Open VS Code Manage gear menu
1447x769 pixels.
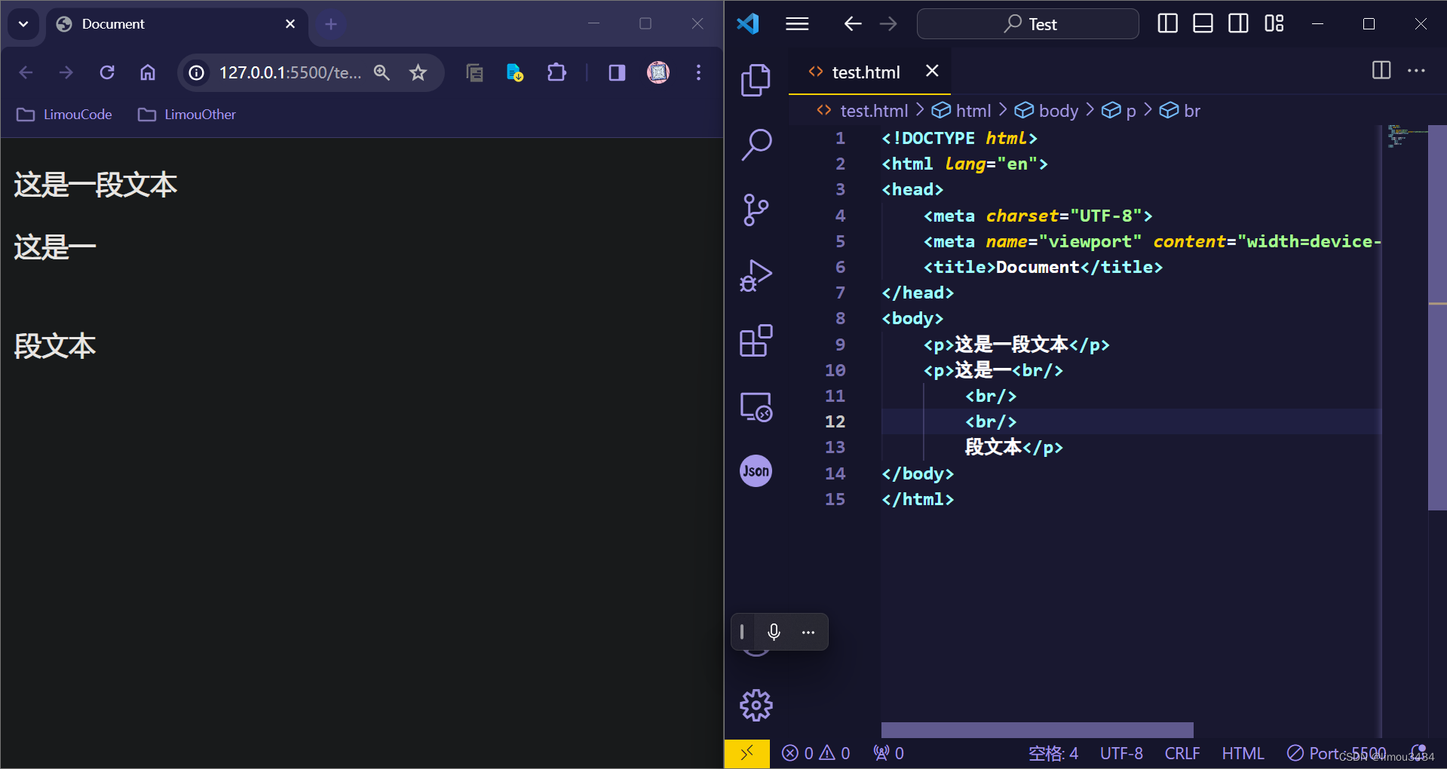(x=756, y=706)
